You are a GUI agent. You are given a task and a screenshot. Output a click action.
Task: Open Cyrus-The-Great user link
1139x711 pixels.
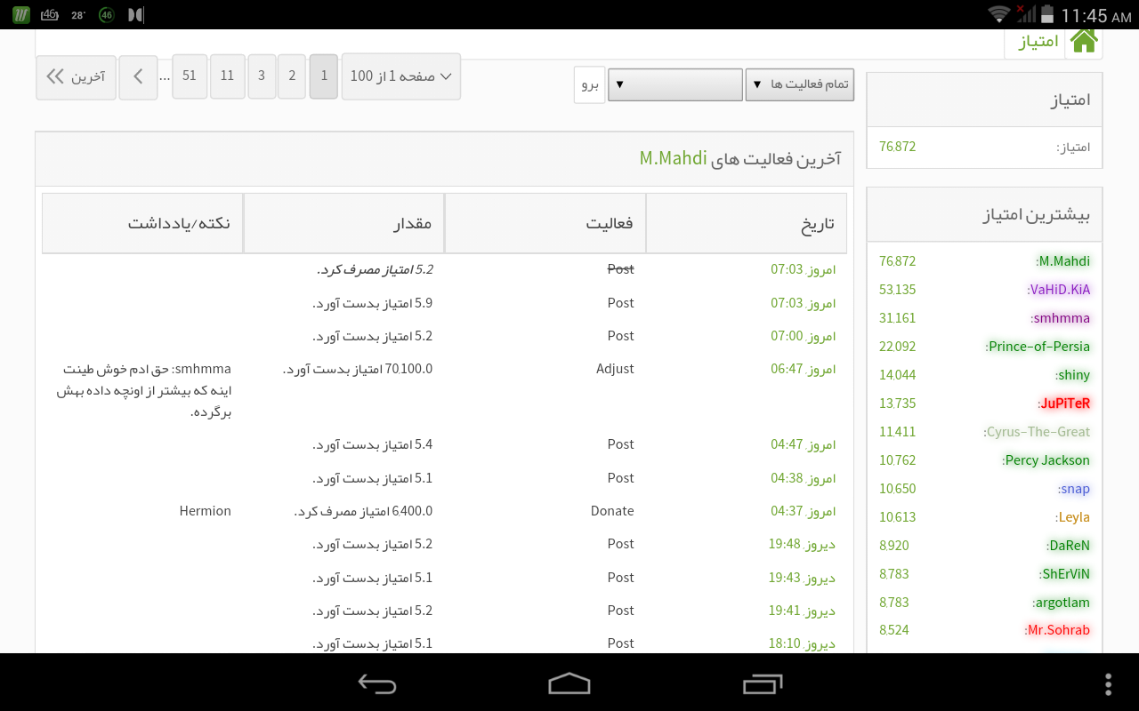tap(1037, 432)
